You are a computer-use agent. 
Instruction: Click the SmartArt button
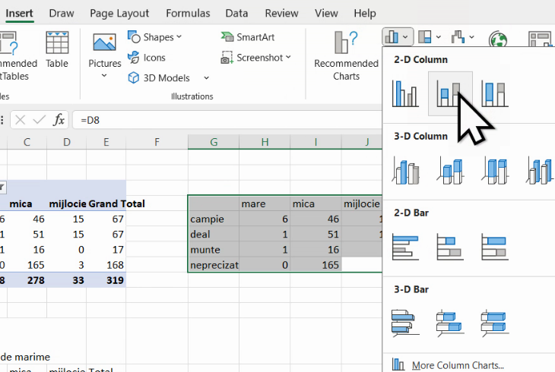click(248, 36)
